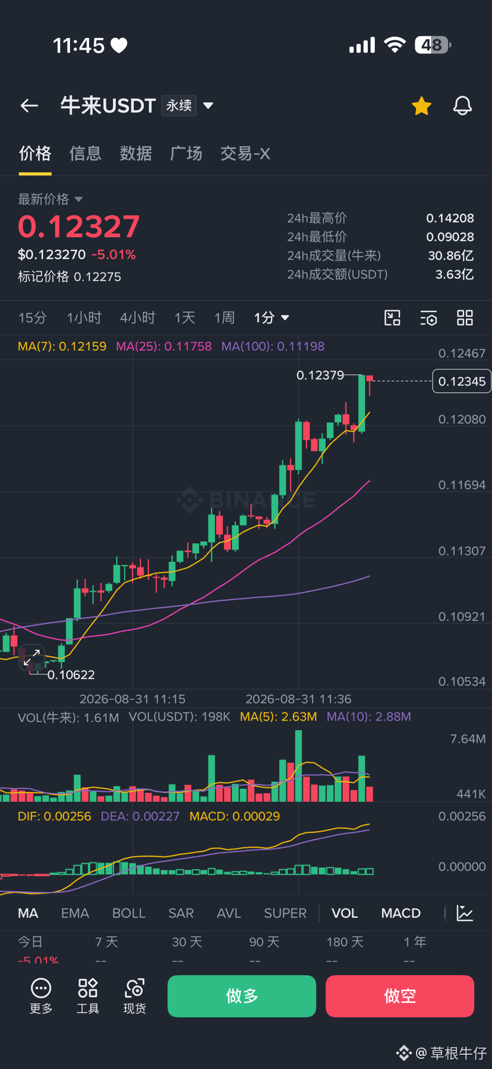The width and height of the screenshot is (492, 1069).
Task: Tap the VOL(牛来): 1.61M label
Action: (68, 717)
